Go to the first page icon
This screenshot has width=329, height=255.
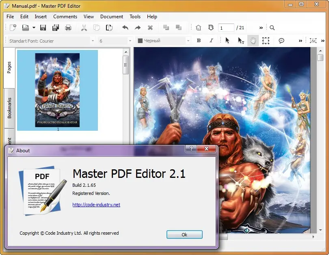[199, 28]
